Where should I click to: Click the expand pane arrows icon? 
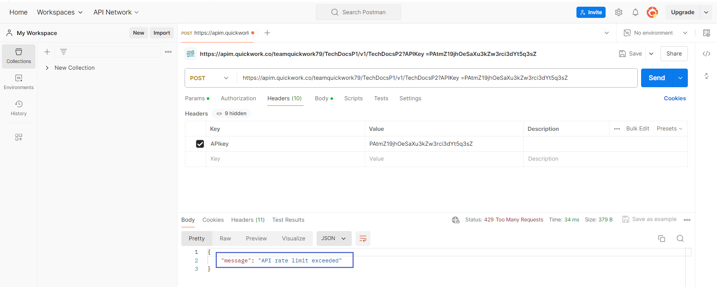[x=707, y=76]
